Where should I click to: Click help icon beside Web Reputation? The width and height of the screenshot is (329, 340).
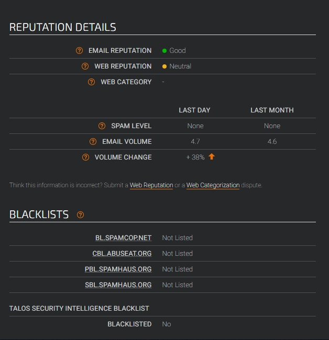click(x=85, y=66)
